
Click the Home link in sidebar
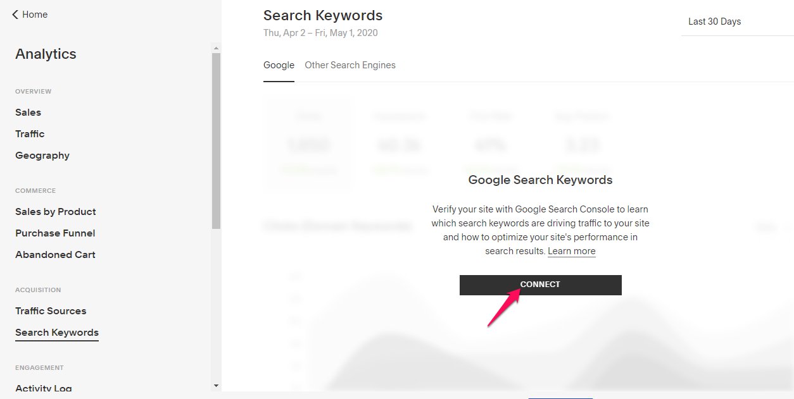click(x=34, y=15)
